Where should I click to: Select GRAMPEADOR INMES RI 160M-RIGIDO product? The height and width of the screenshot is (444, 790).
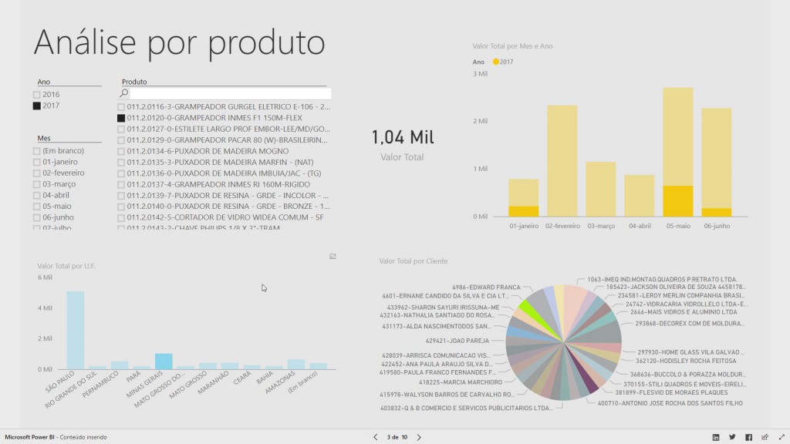tap(121, 184)
